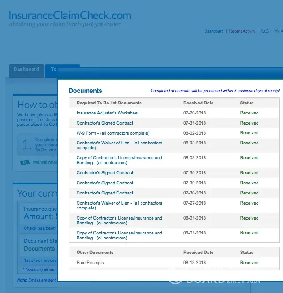Open the FAQ link
283x293 pixels.
pos(264,31)
